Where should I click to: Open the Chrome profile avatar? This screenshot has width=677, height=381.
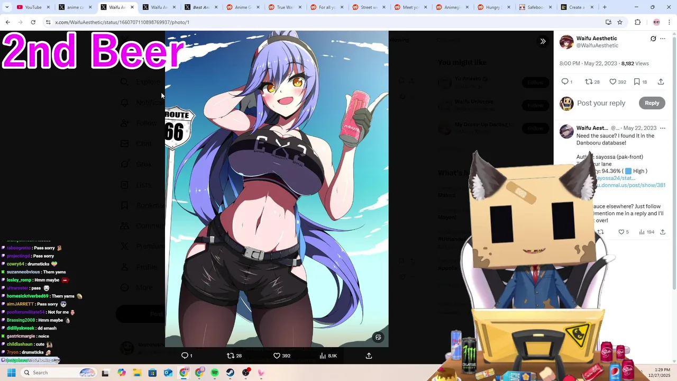click(x=656, y=22)
